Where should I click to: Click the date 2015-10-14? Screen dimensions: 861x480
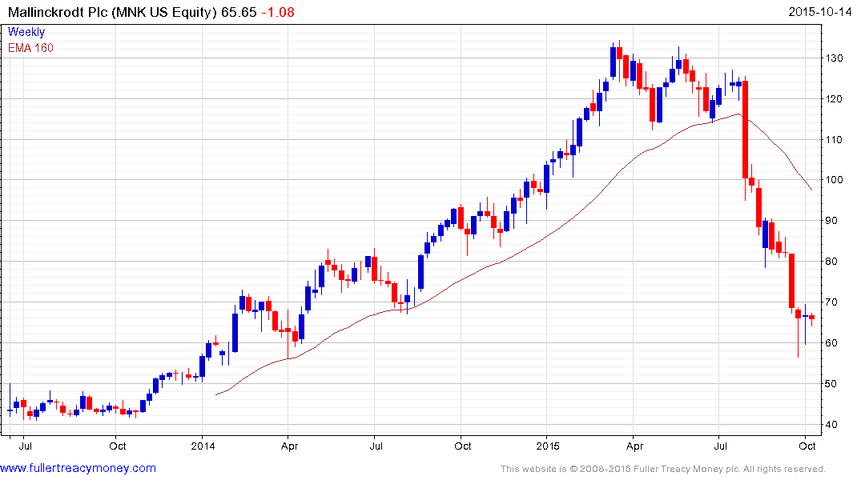click(820, 11)
